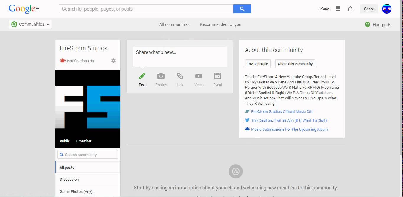Select Discussion category in sidebar
The height and width of the screenshot is (197, 403).
[x=69, y=179]
